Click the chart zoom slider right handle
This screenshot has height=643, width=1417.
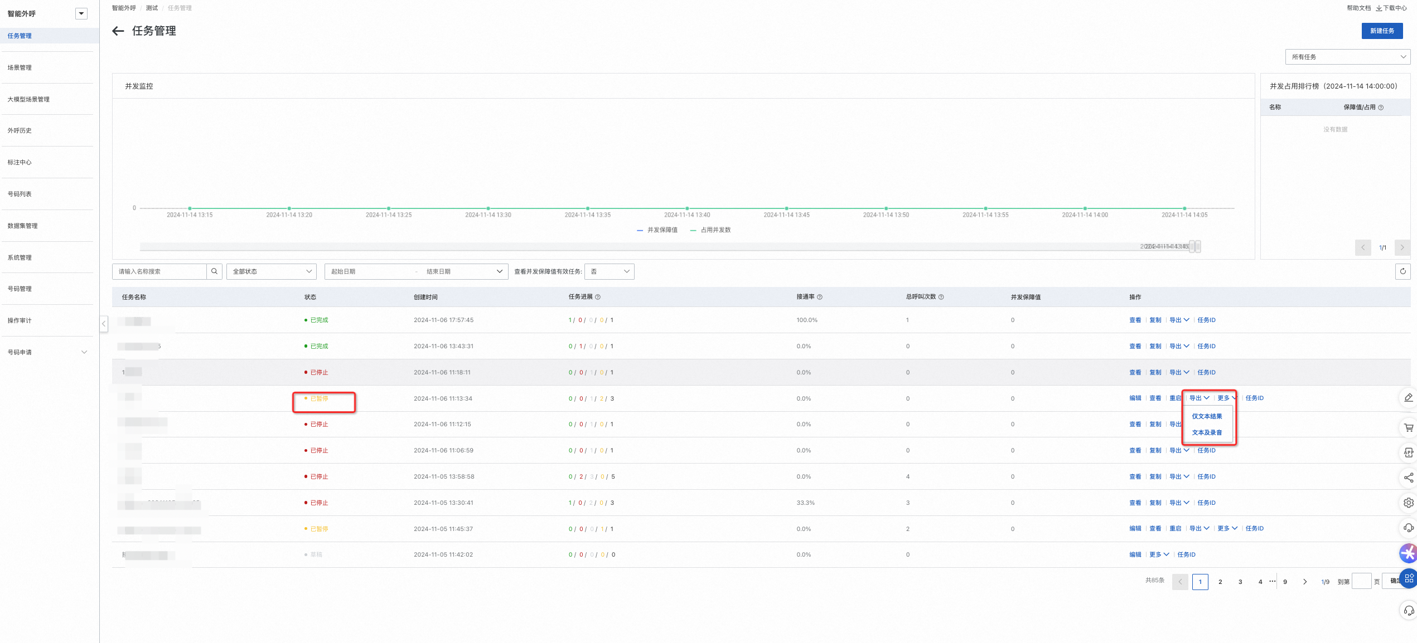1198,246
